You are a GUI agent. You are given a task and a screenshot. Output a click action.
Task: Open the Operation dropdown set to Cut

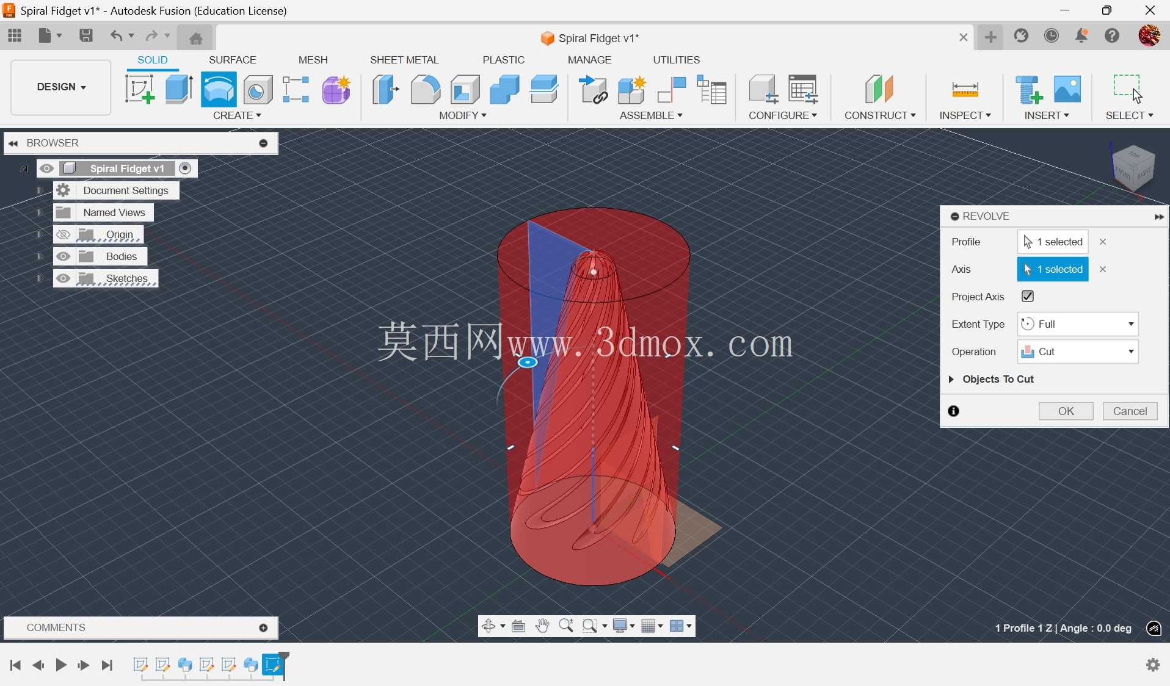click(1078, 352)
